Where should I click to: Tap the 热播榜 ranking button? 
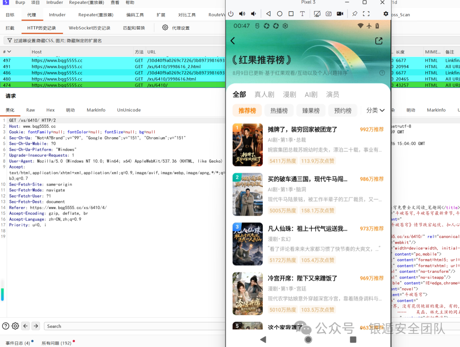pos(279,111)
